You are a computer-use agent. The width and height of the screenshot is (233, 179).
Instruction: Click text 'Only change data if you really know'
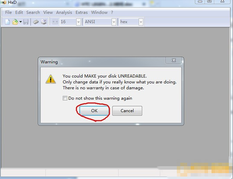[x=99, y=82]
